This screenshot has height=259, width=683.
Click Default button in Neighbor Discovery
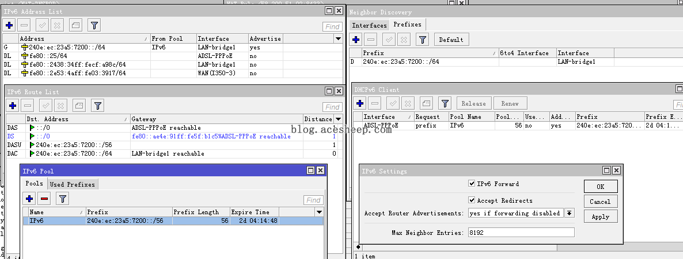(x=451, y=40)
